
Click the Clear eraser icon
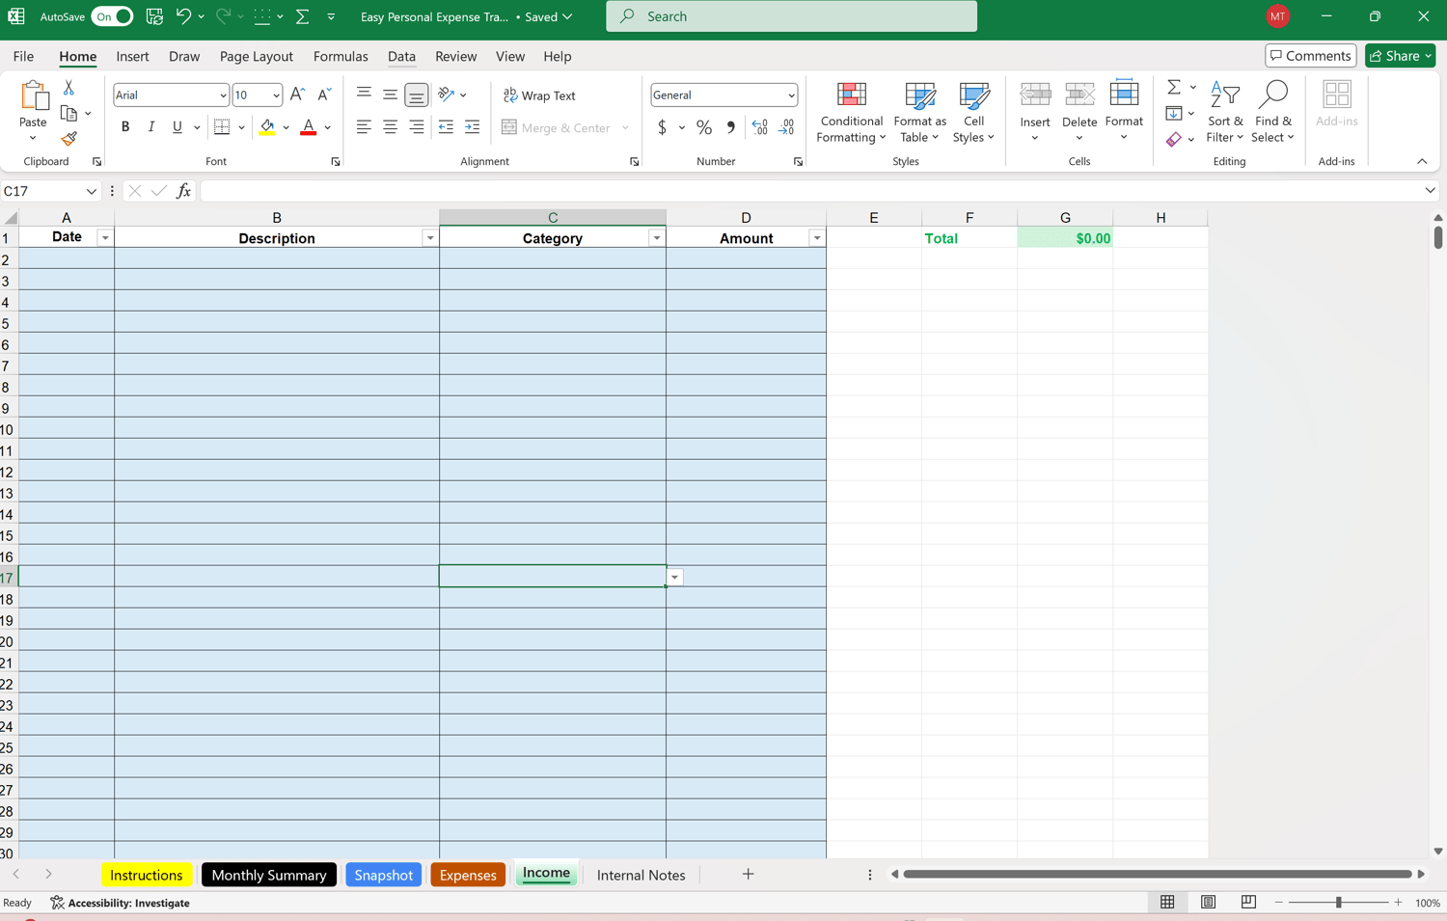point(1174,140)
